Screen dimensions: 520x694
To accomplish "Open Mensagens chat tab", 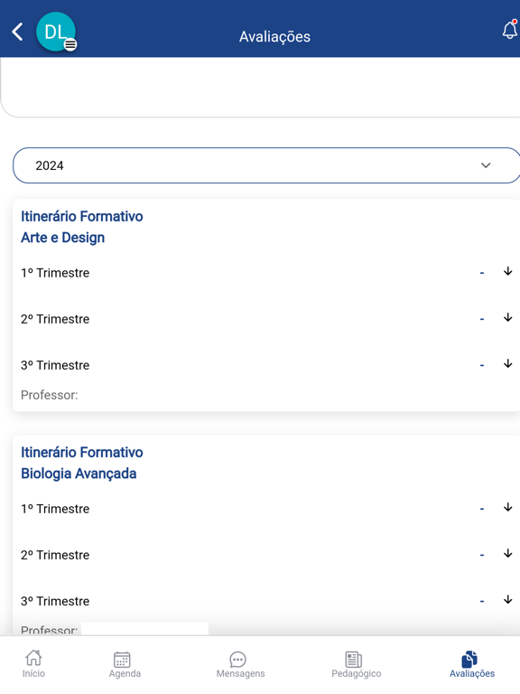I will (x=240, y=665).
